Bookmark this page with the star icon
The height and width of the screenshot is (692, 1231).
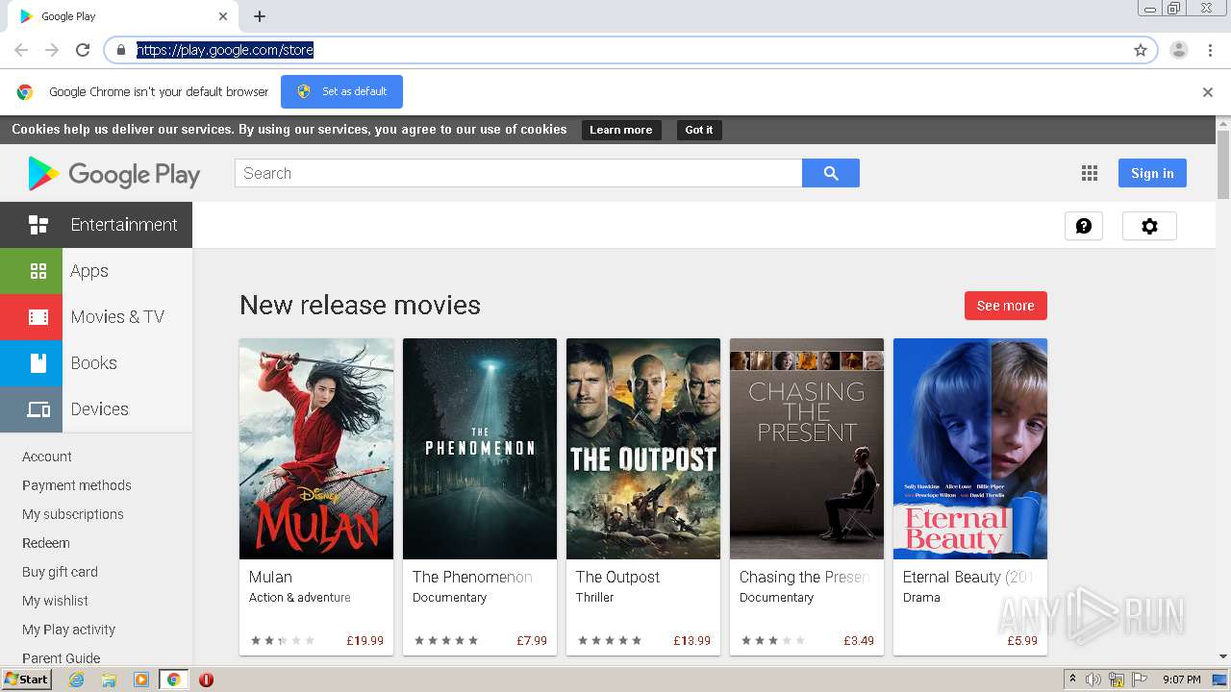coord(1141,50)
